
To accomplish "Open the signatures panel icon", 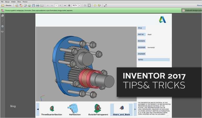I will (2, 32).
